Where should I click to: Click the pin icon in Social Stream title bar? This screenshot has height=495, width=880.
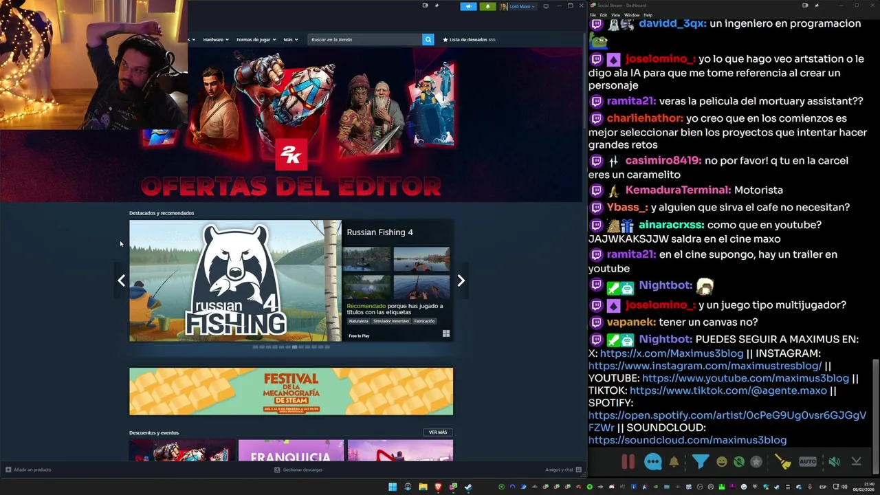coord(816,5)
